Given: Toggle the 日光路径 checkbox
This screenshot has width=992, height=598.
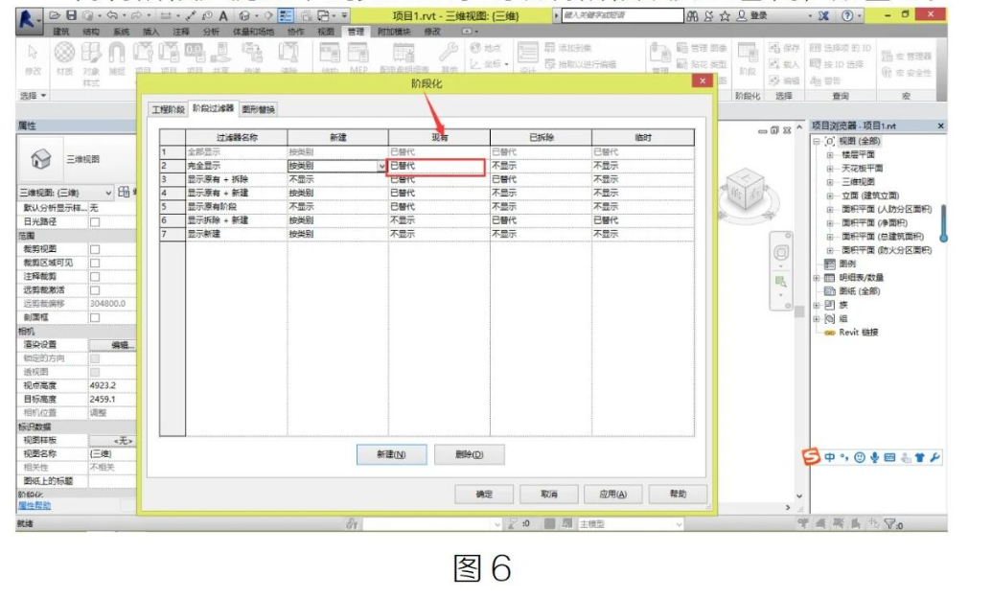Looking at the screenshot, I should (95, 222).
